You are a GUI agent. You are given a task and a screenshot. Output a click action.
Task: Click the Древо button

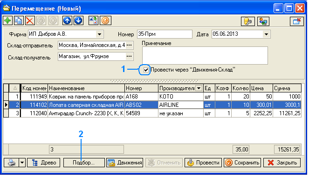tap(43, 163)
